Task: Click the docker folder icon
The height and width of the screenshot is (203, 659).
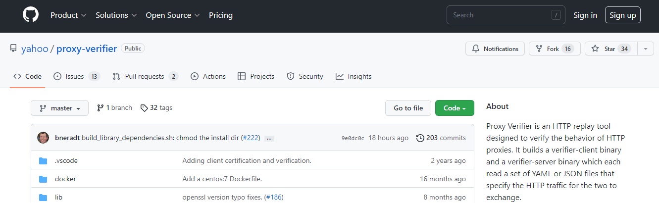Action: pos(43,179)
